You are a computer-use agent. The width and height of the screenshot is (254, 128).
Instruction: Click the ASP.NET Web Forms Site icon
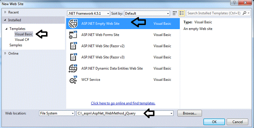coord(73,35)
